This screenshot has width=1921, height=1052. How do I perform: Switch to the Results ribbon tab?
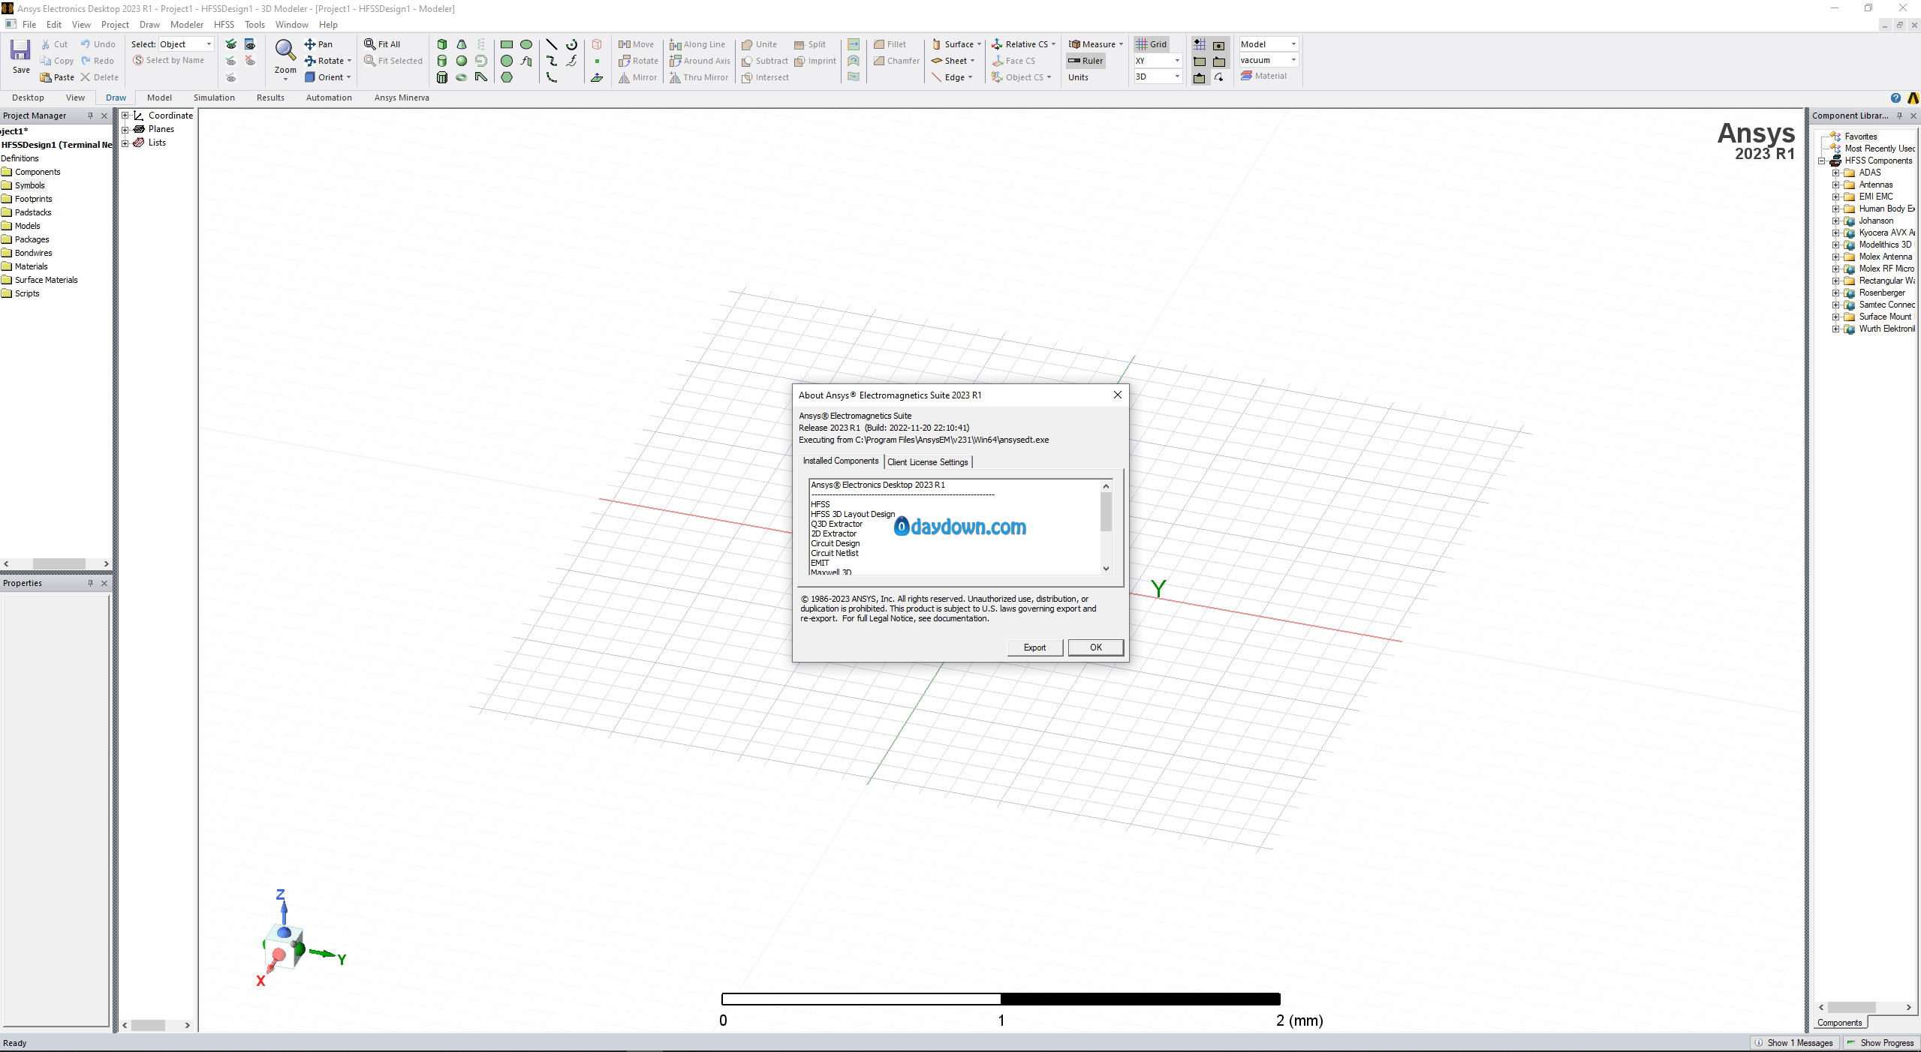[270, 98]
